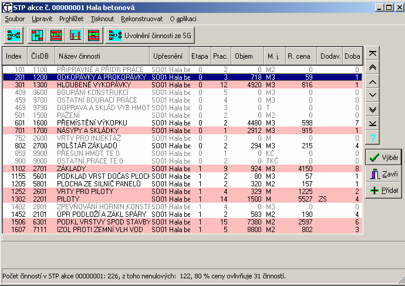Select row PODKLAD VRST DOČAS PLOCH
This screenshot has height=286, width=405.
183,176
